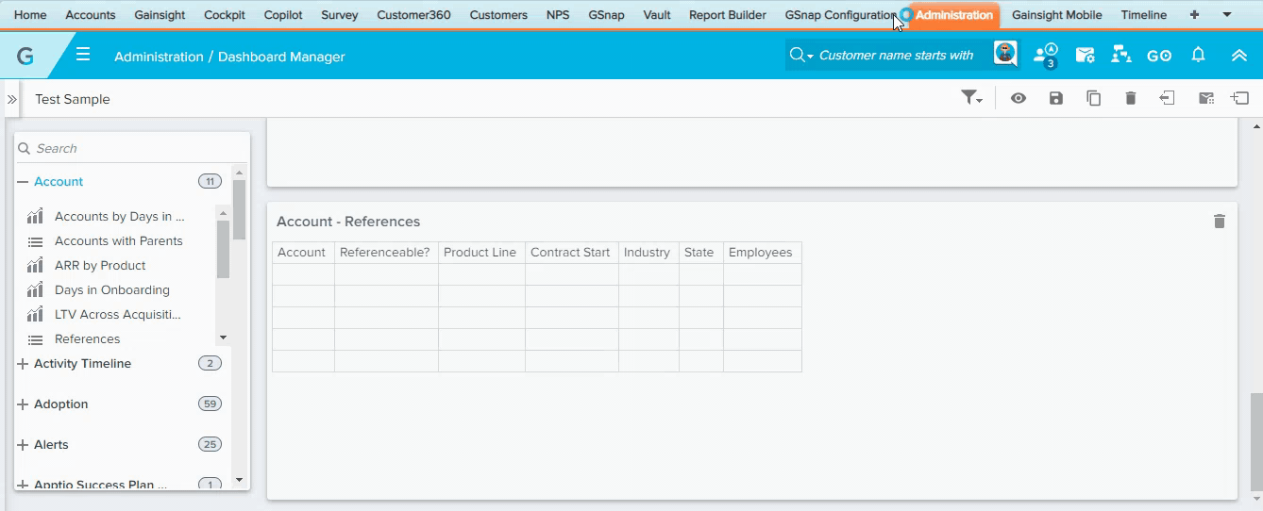Click the Referenceable? column header
This screenshot has height=511, width=1263.
[385, 253]
